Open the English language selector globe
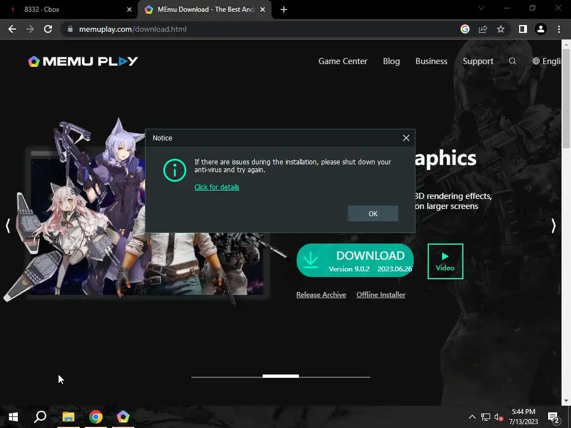571x428 pixels. point(536,61)
